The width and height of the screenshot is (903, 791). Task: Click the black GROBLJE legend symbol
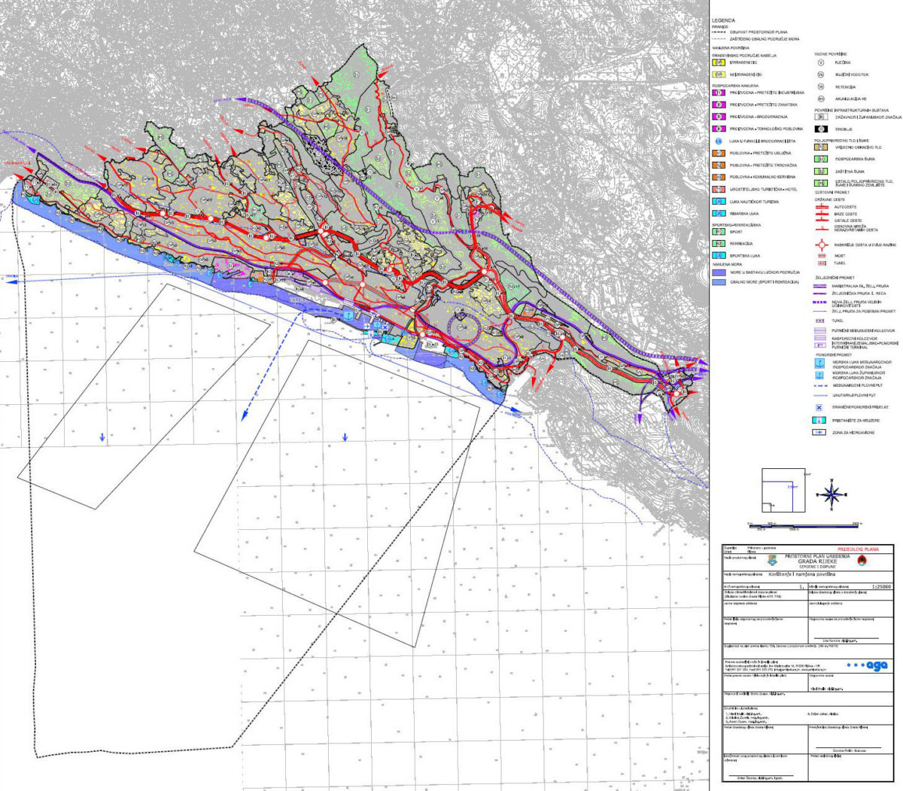821,129
